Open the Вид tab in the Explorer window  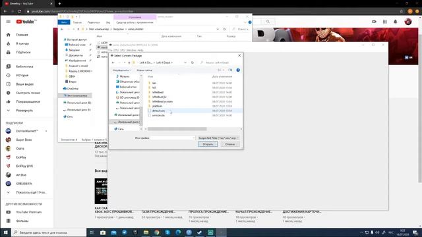108,22
